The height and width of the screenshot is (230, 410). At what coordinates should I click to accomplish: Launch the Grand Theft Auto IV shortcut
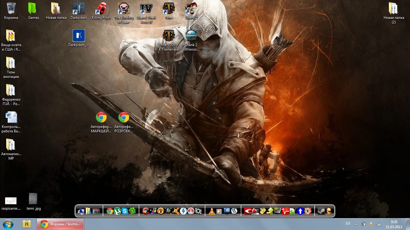coord(146,13)
